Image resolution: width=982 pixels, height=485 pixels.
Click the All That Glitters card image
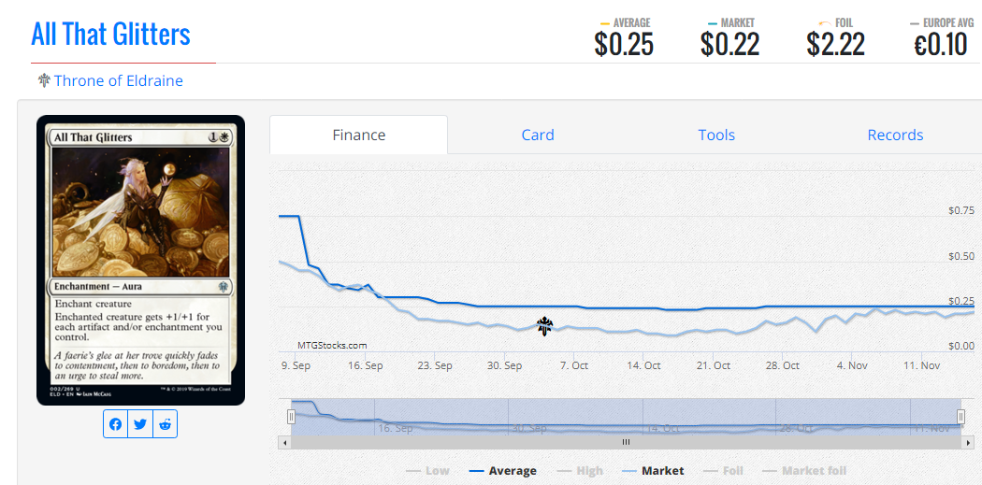point(140,260)
